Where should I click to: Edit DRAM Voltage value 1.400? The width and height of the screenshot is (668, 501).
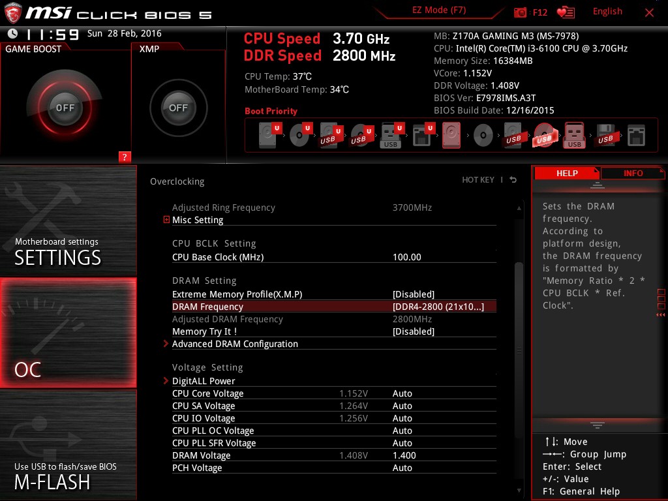tap(404, 455)
